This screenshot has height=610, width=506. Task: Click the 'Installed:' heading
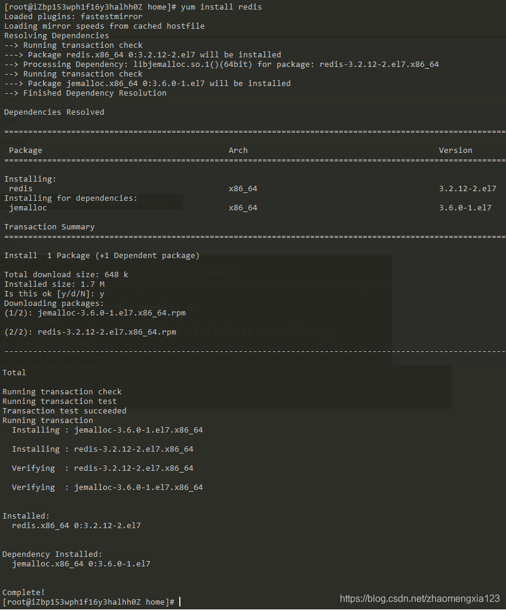[x=26, y=516]
